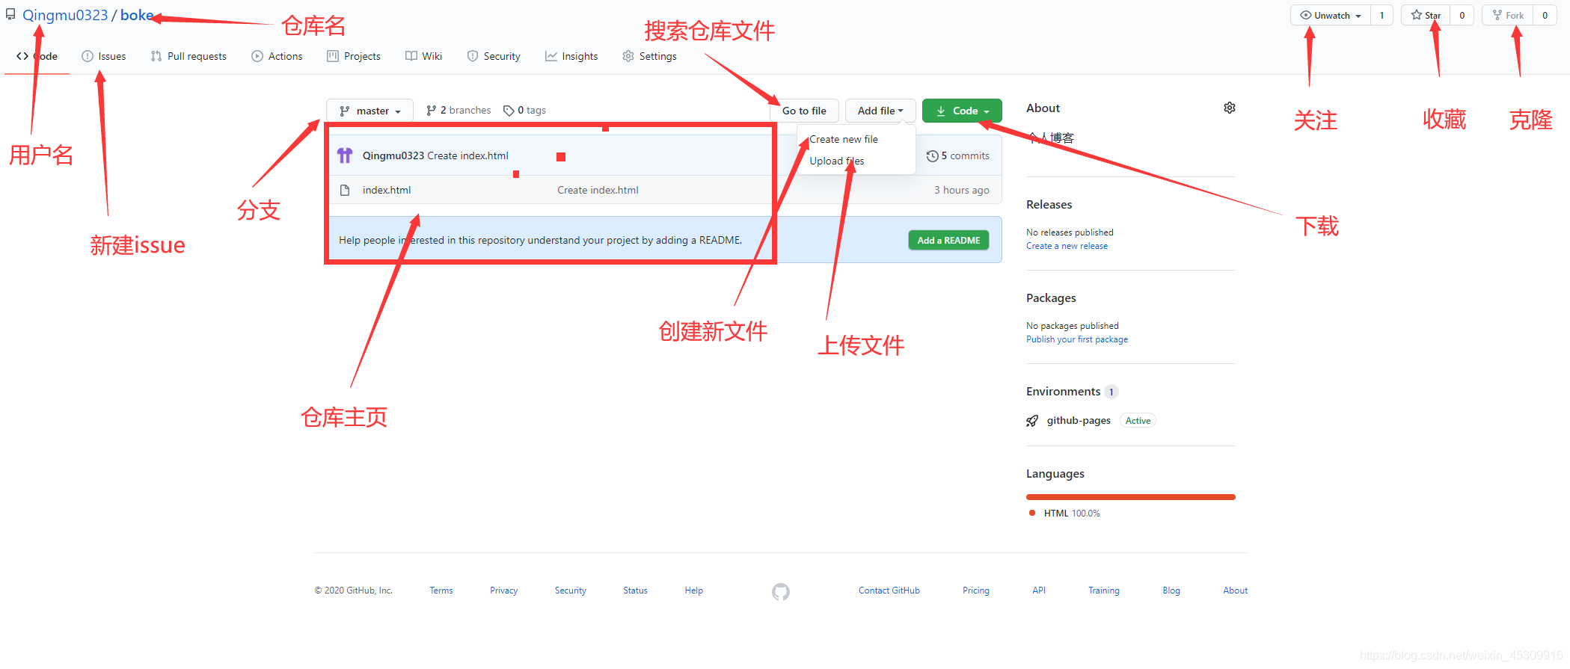Switch to the Issues tab
The width and height of the screenshot is (1570, 669).
[104, 56]
